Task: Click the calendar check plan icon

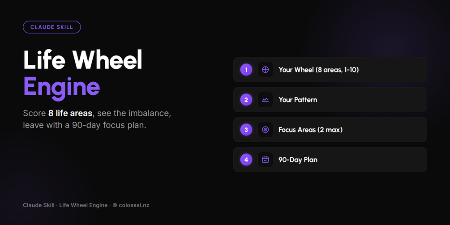Action: tap(265, 160)
